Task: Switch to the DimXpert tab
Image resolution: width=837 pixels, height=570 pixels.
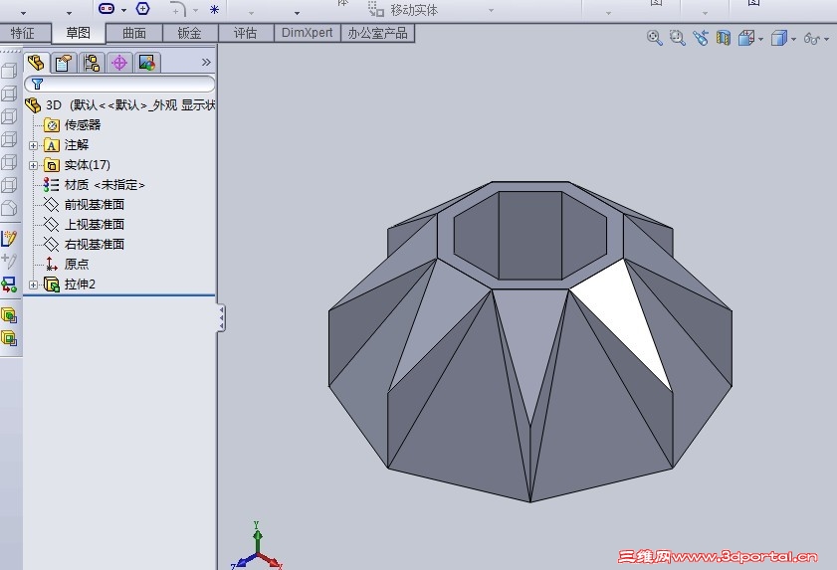Action: (307, 33)
